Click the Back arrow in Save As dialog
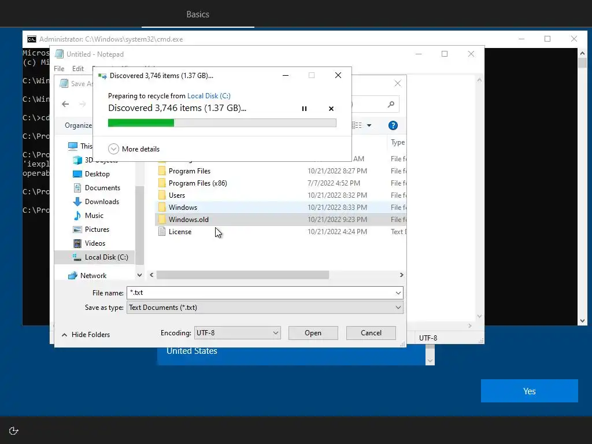This screenshot has width=592, height=444. (65, 104)
